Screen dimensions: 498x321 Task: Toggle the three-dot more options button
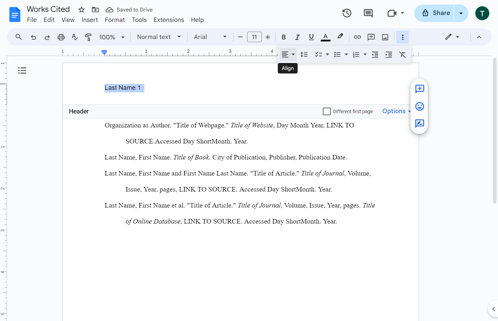point(402,37)
